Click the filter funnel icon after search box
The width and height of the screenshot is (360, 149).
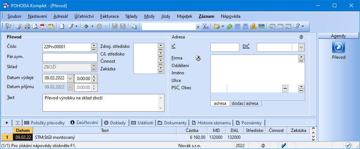206,26
